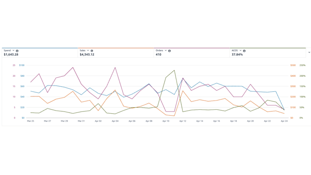
Task: Select the Orders 410 metric card
Action: tap(192, 53)
